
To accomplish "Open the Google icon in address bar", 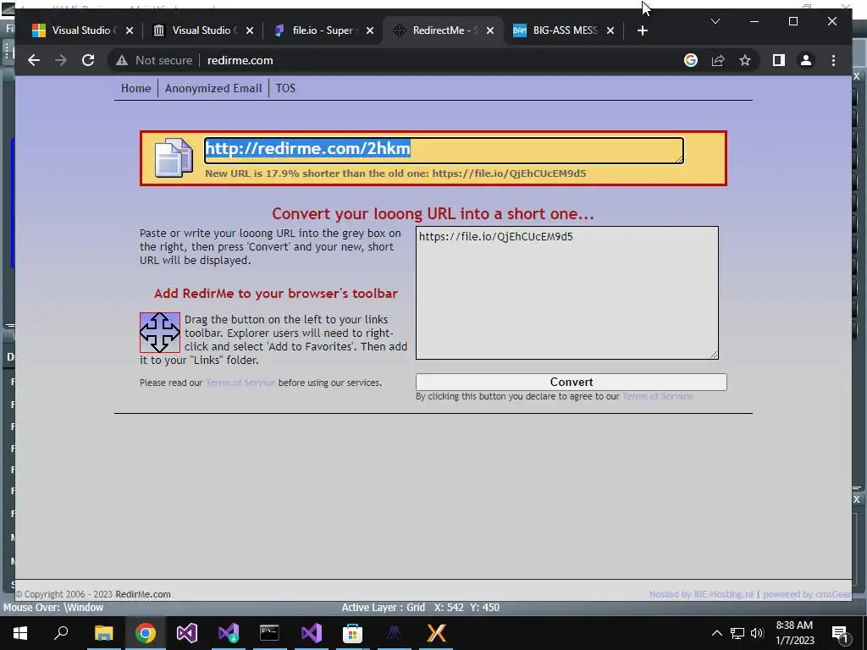I will pos(691,60).
